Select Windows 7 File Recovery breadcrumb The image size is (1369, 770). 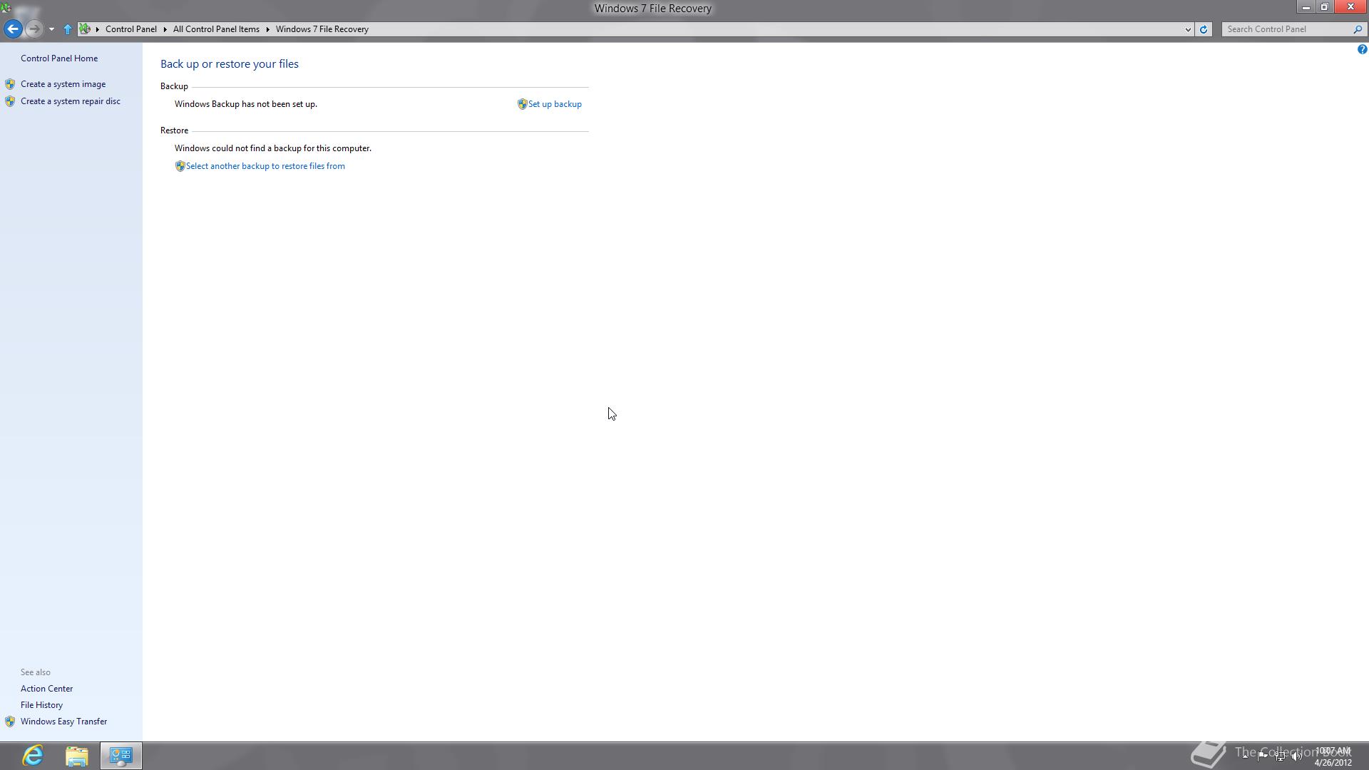(322, 29)
